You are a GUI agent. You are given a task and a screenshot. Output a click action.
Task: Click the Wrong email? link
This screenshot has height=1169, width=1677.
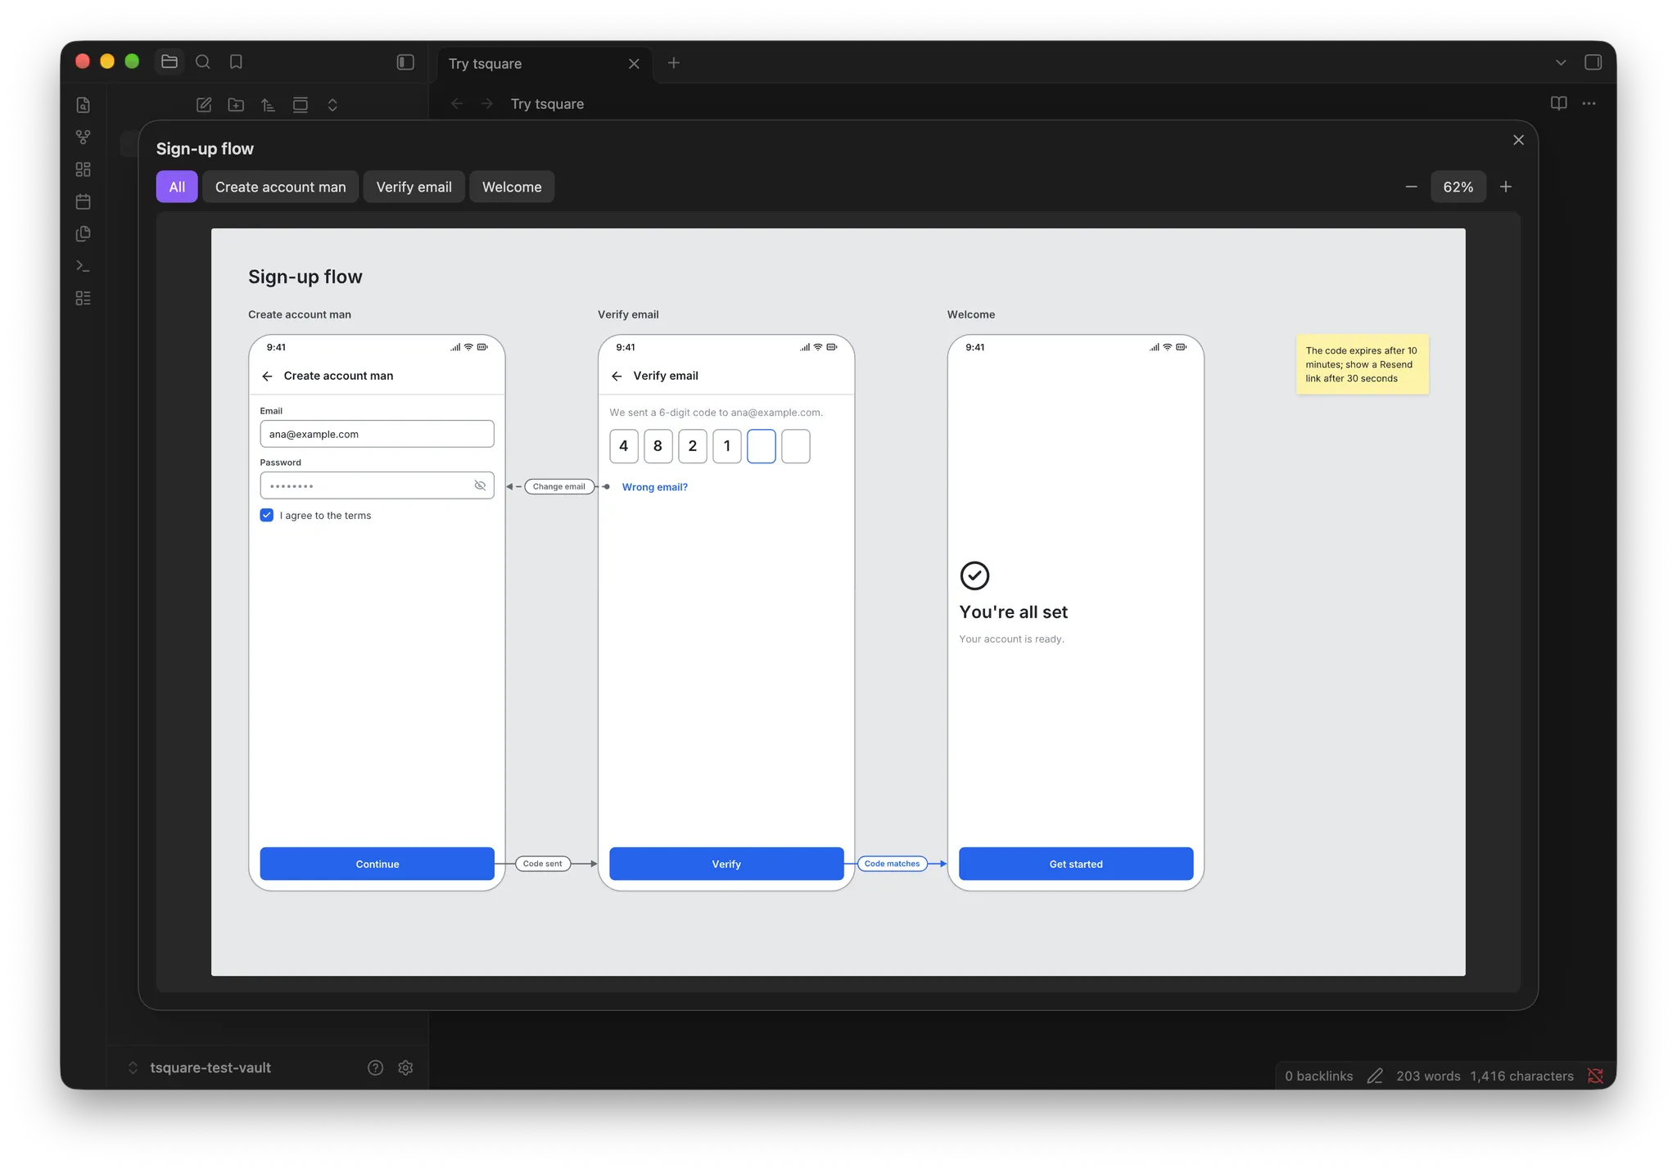click(654, 487)
